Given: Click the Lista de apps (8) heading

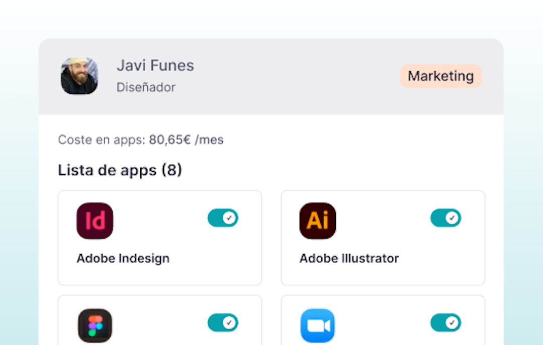Looking at the screenshot, I should [x=120, y=170].
